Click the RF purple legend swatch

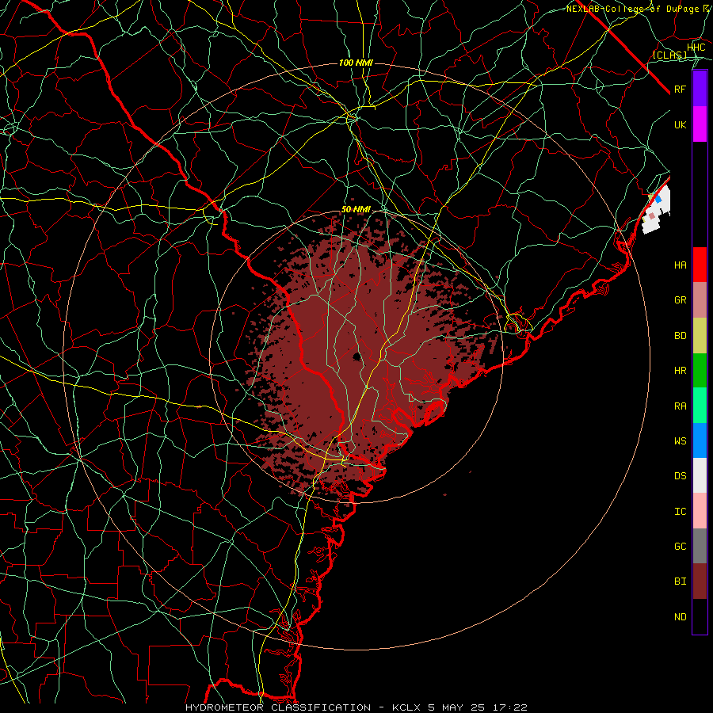pyautogui.click(x=700, y=89)
